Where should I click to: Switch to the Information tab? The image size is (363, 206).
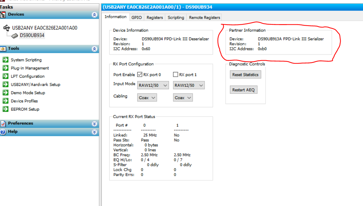[116, 17]
